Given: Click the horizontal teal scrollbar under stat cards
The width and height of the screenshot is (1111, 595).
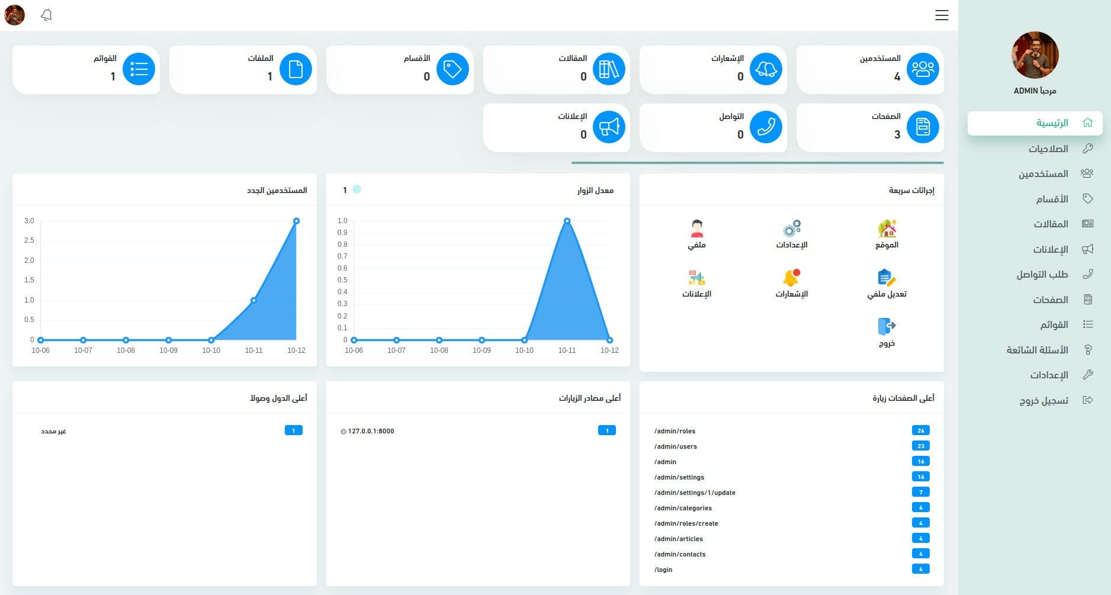Looking at the screenshot, I should [757, 162].
